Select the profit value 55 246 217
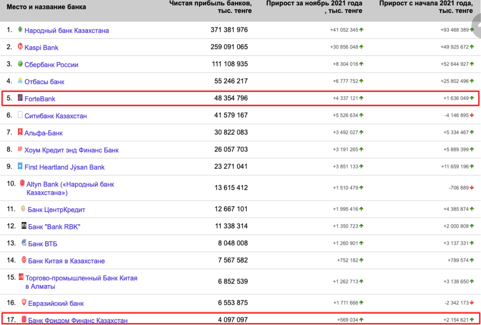 coord(231,81)
